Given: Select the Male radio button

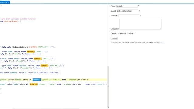Looking at the screenshot, I should [128, 33].
